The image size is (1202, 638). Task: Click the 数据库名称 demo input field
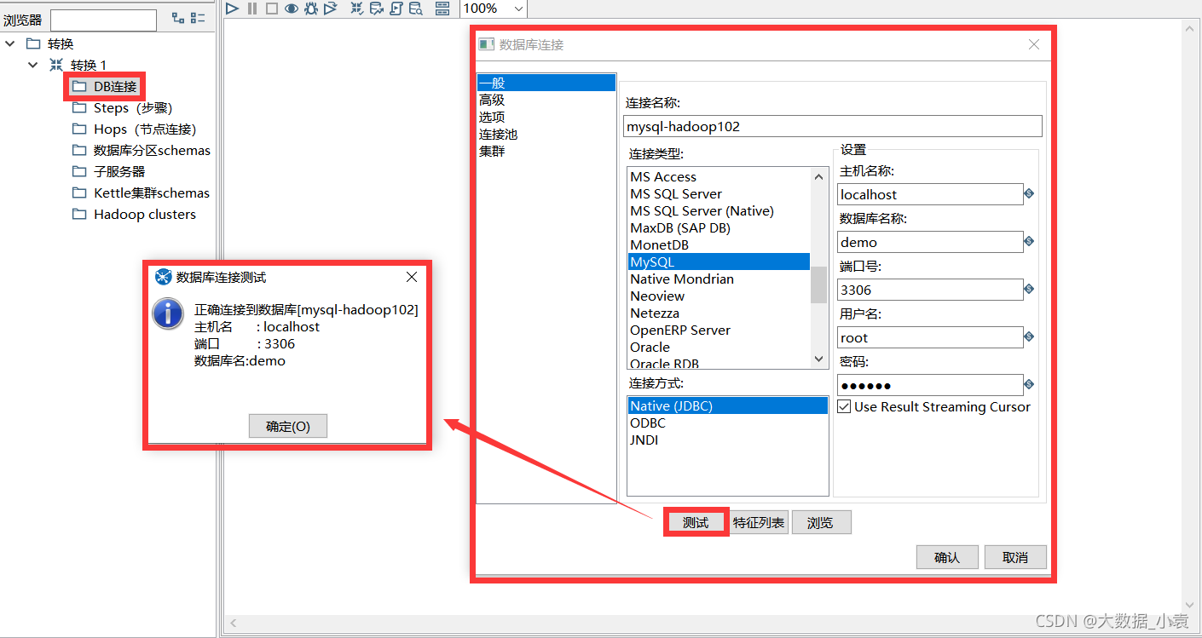(929, 242)
